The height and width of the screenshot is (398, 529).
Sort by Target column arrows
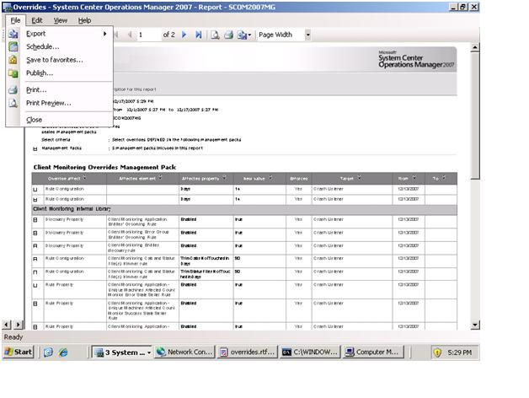359,178
